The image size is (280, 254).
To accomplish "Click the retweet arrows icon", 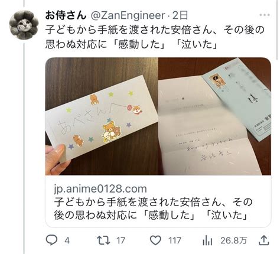I will tap(103, 240).
